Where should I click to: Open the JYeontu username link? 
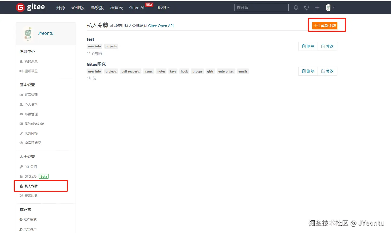tap(46, 33)
